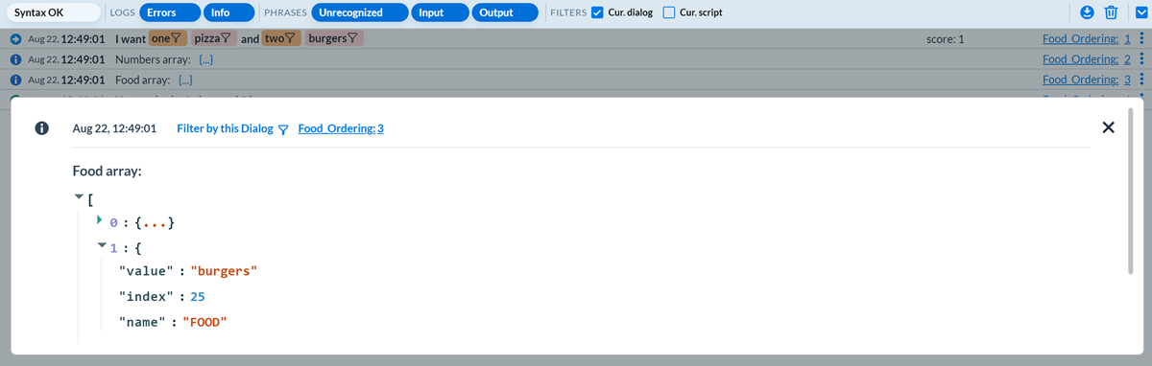Filter by the 'two' entity tag
Image resolution: width=1152 pixels, height=366 pixels.
pos(282,39)
